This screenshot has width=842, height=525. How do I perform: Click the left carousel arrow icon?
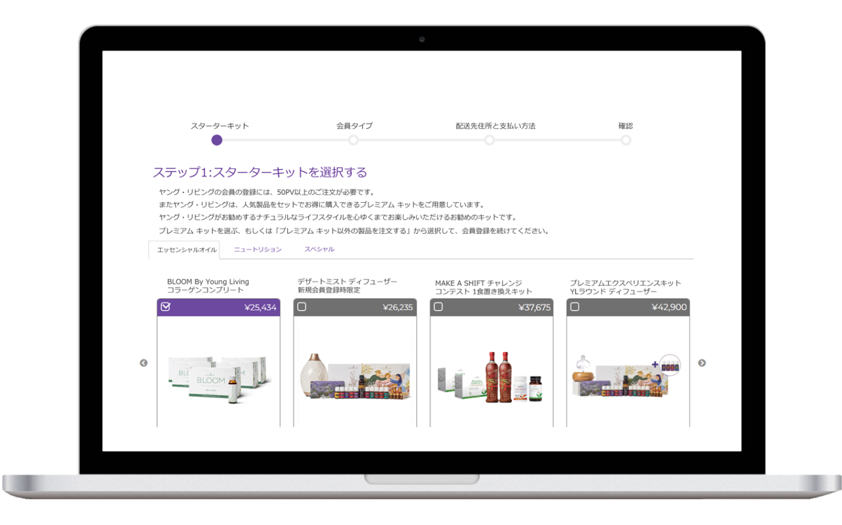click(144, 363)
